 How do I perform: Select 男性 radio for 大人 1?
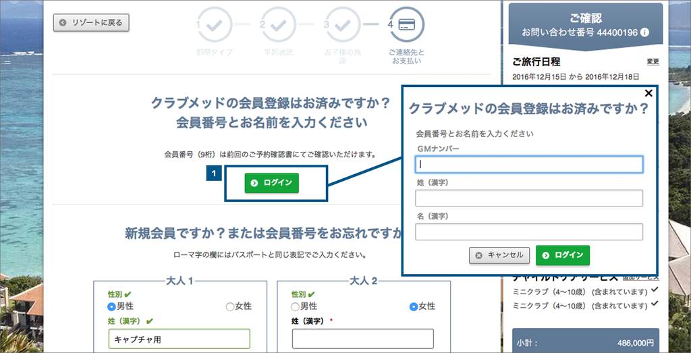coord(111,306)
